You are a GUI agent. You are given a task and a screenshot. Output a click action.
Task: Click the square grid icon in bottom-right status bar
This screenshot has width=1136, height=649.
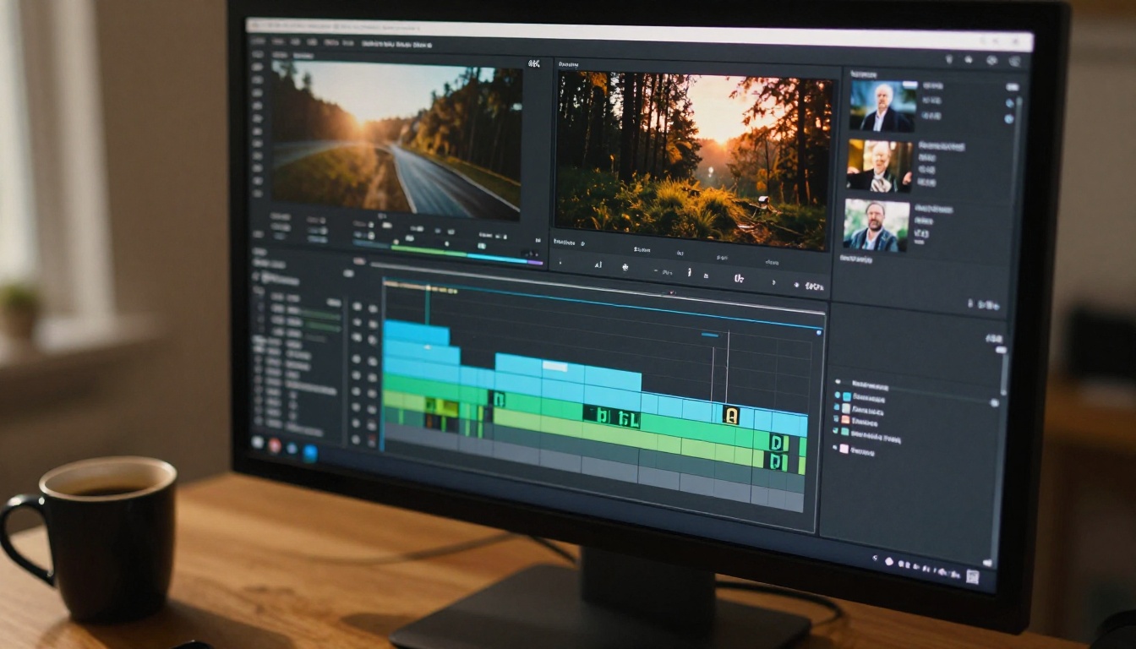pyautogui.click(x=972, y=577)
